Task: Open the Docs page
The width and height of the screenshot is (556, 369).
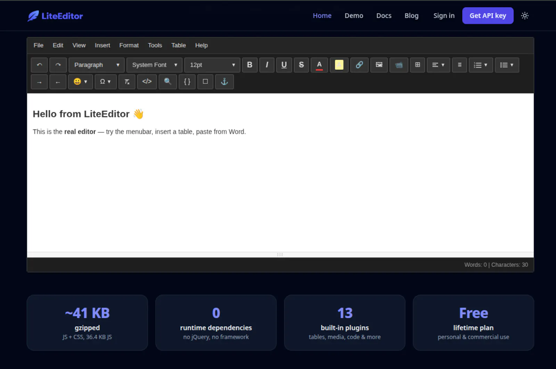Action: coord(384,16)
